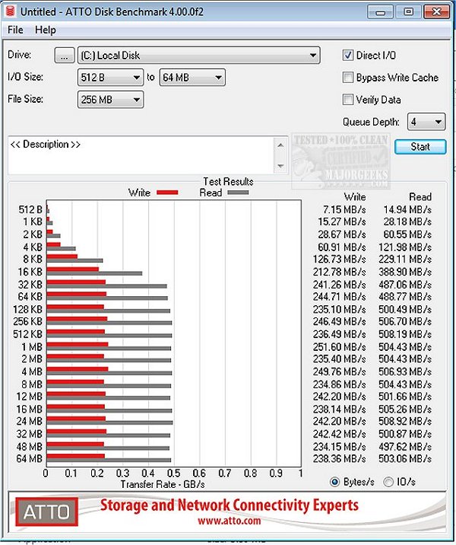Click the 24 MB row label

29,421
